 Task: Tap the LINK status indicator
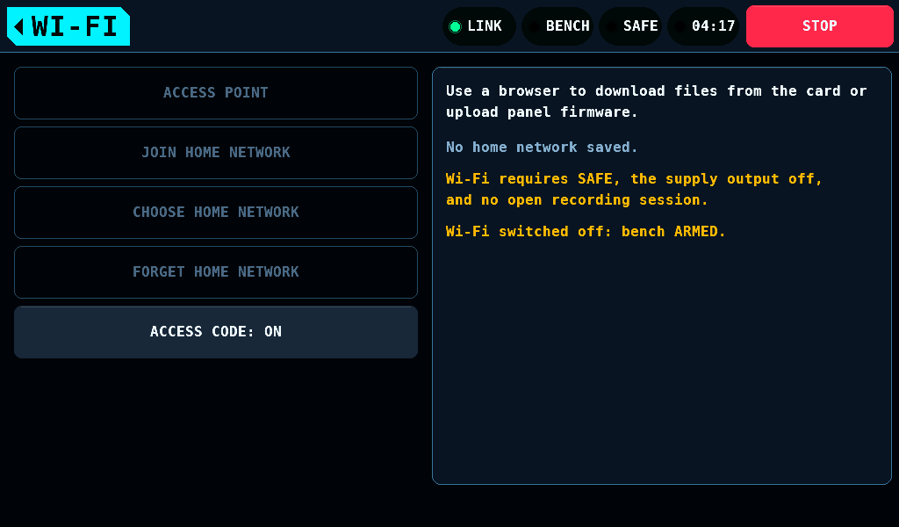tap(478, 26)
